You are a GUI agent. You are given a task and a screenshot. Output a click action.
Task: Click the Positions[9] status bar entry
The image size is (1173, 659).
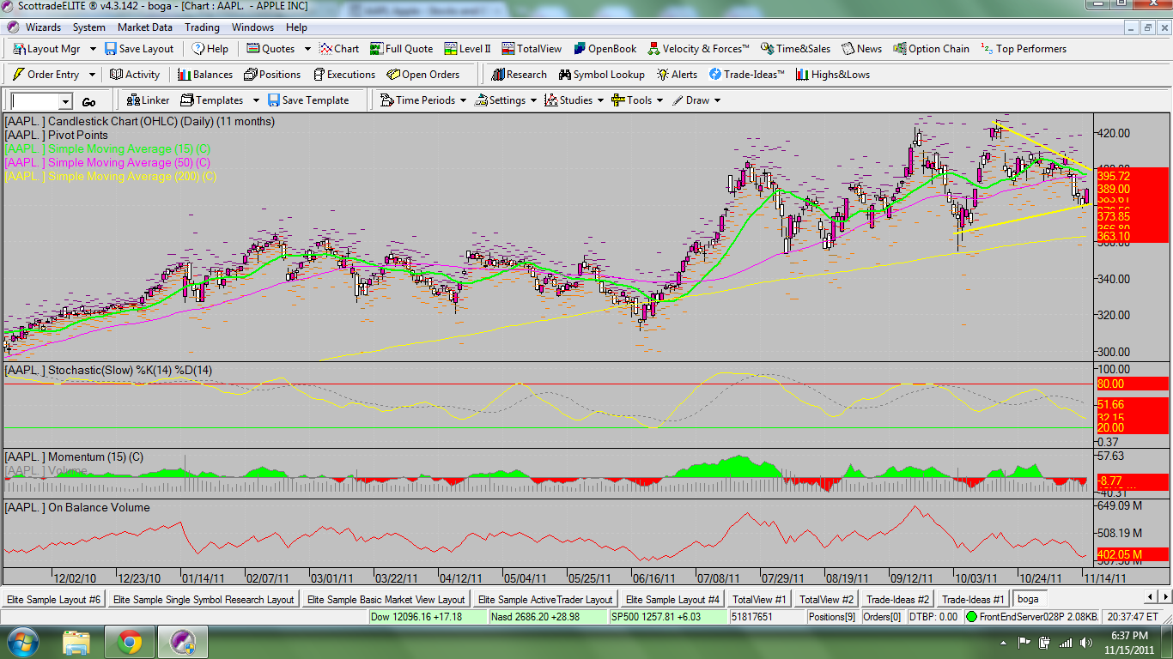pyautogui.click(x=831, y=617)
